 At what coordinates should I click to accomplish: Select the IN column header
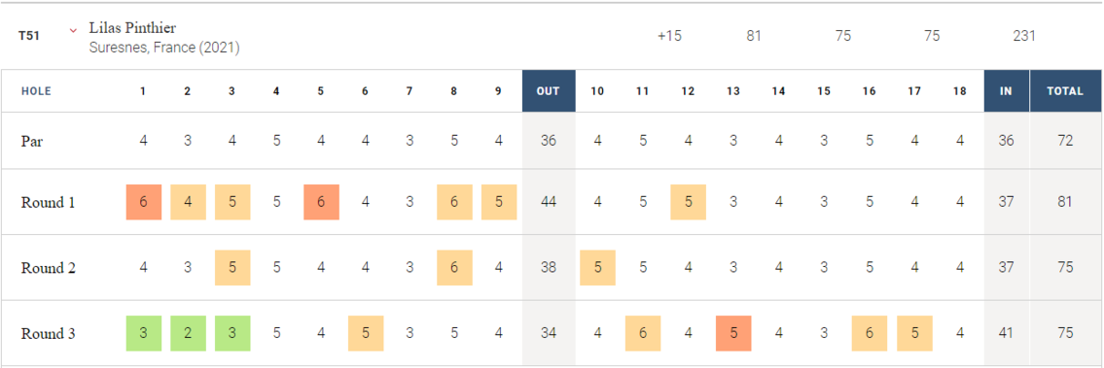tap(1006, 90)
